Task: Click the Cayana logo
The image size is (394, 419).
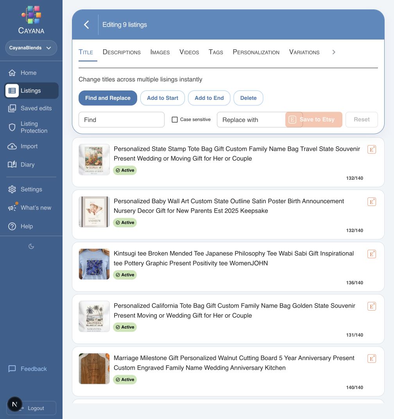Action: pos(31,20)
